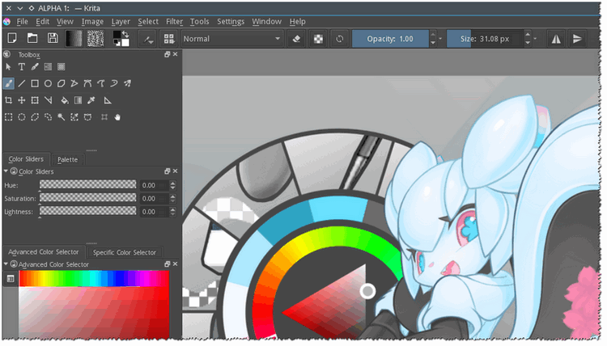Select the Elliptical Selection tool
The image size is (607, 346).
pyautogui.click(x=22, y=117)
